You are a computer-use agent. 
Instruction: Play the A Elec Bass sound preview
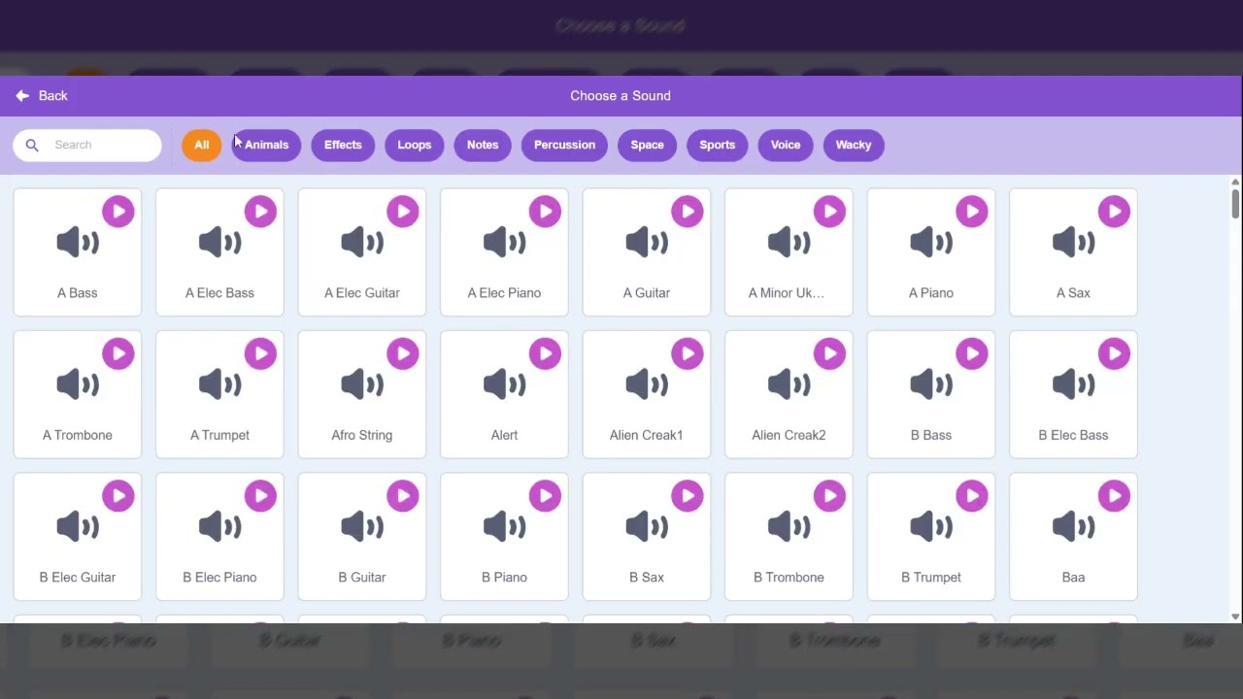pos(260,212)
